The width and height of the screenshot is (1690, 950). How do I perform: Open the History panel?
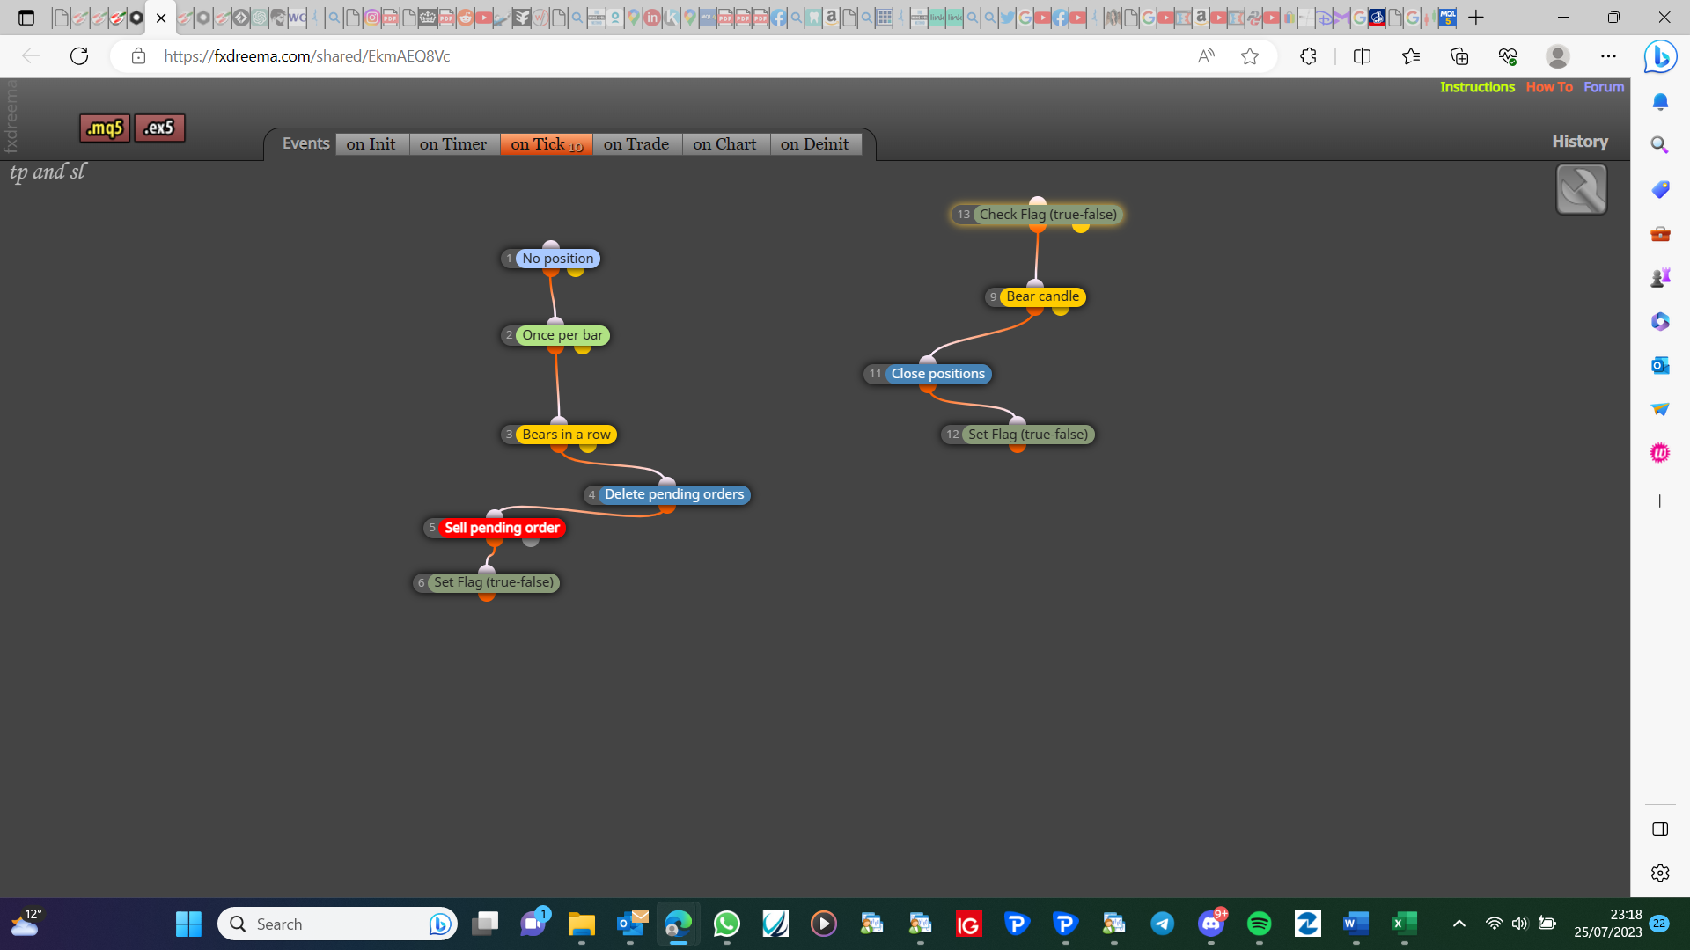pyautogui.click(x=1580, y=142)
